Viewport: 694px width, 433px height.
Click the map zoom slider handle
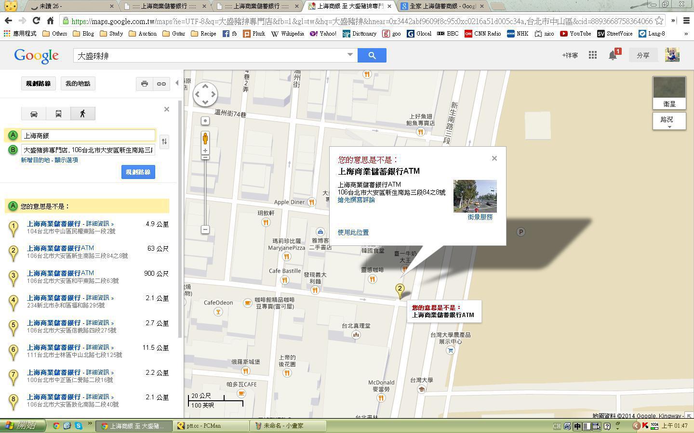click(x=205, y=157)
